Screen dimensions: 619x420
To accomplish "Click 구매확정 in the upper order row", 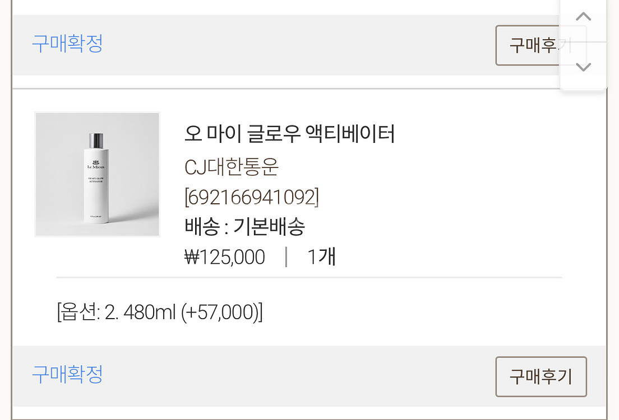I will [x=67, y=44].
